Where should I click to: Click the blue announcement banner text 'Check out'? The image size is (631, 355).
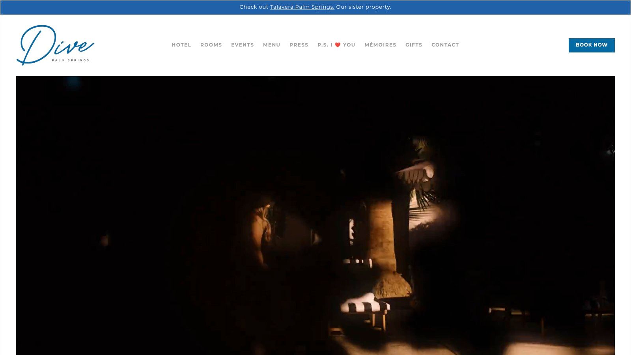pos(254,7)
